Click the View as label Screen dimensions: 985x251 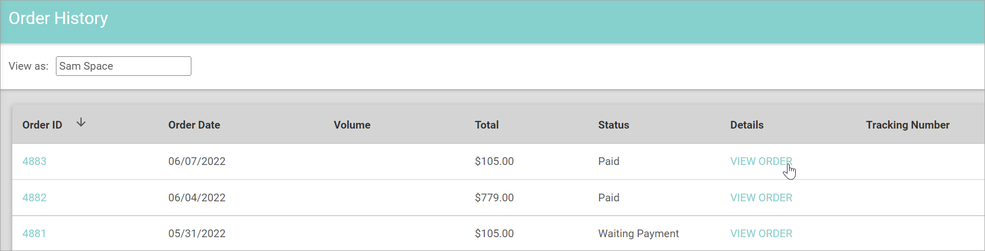28,66
